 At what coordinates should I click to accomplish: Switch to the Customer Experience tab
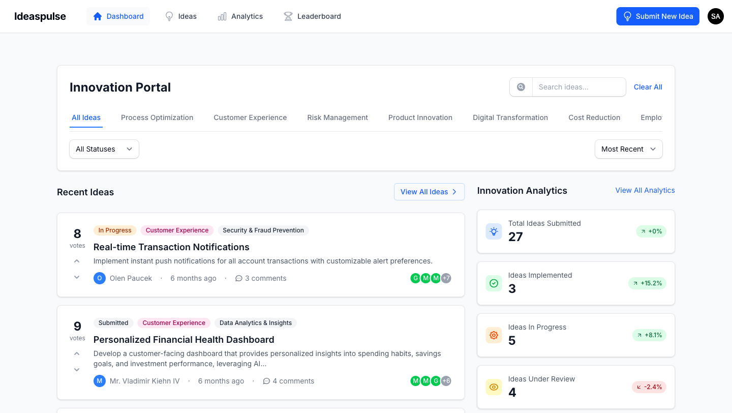coord(250,117)
